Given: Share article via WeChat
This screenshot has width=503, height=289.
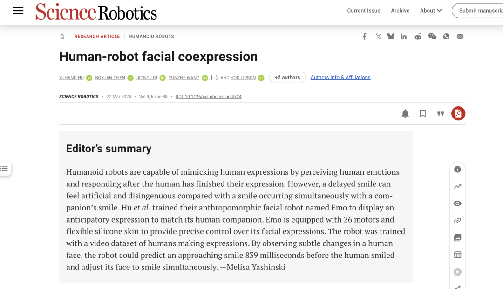Looking at the screenshot, I should pos(432,37).
